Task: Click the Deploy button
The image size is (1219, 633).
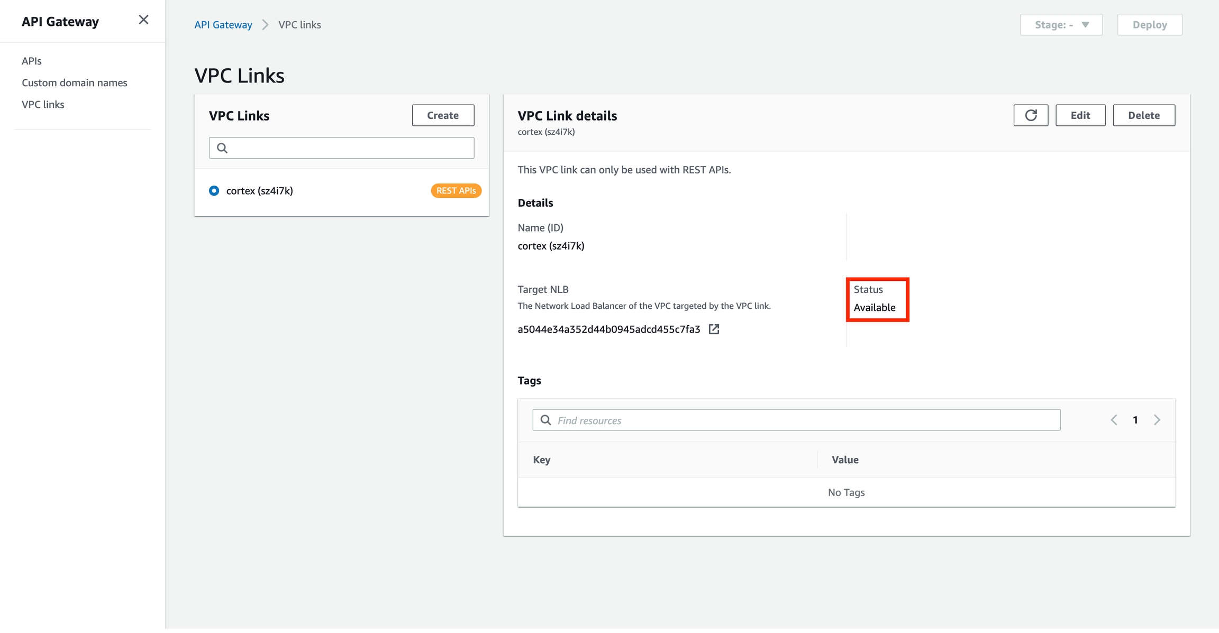Action: (x=1149, y=25)
